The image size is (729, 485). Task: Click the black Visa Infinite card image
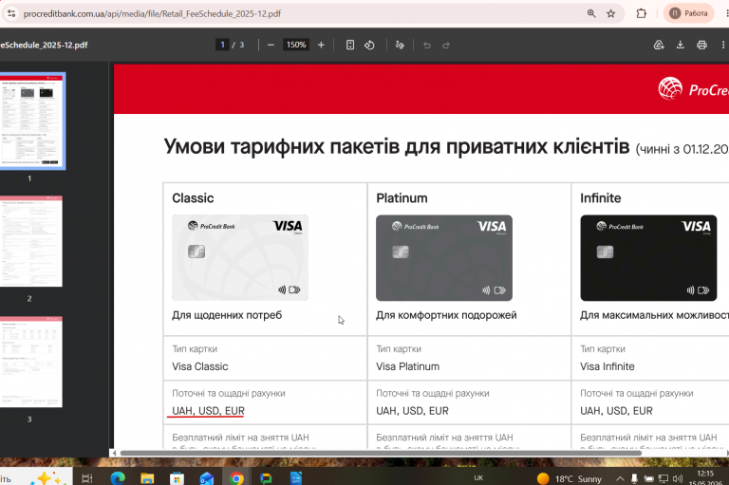coord(648,257)
